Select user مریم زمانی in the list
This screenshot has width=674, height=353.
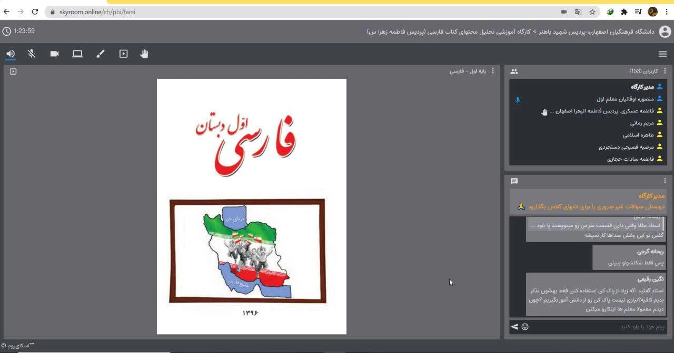pos(641,123)
